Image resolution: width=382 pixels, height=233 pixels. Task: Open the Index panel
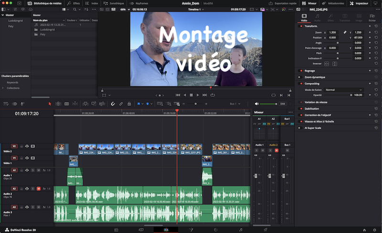pyautogui.click(x=92, y=3)
